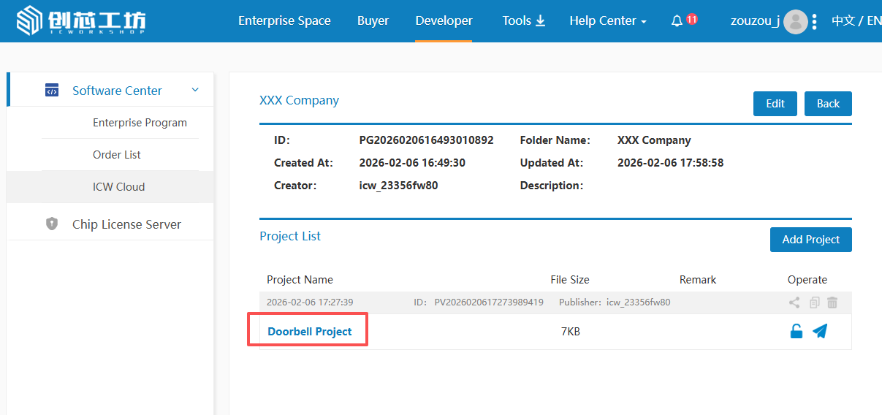Open notifications bell icon
This screenshot has height=415, width=882.
(x=677, y=21)
